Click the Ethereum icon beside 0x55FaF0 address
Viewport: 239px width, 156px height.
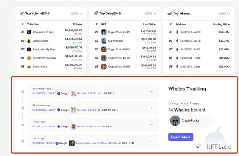click(177, 32)
